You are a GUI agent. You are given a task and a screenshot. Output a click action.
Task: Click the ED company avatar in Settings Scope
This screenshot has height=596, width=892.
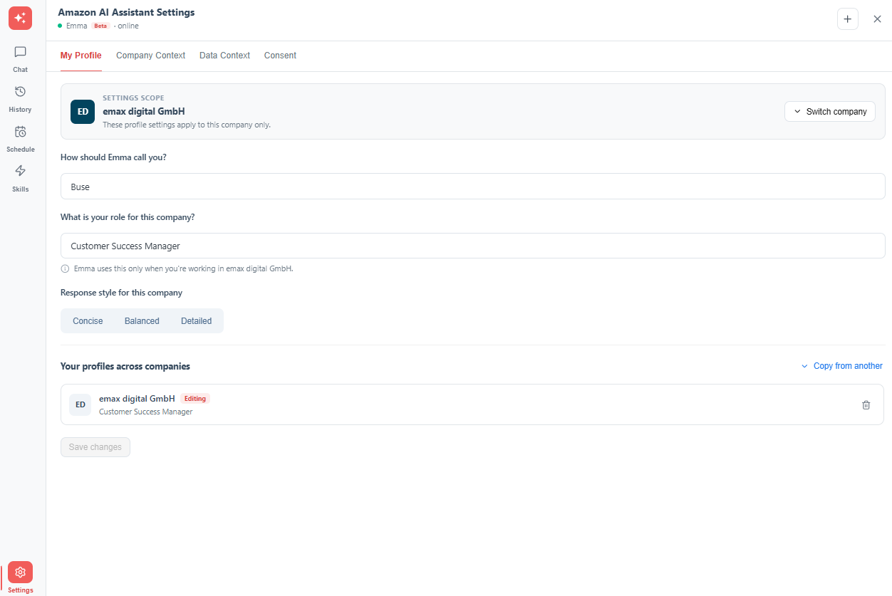tap(83, 112)
